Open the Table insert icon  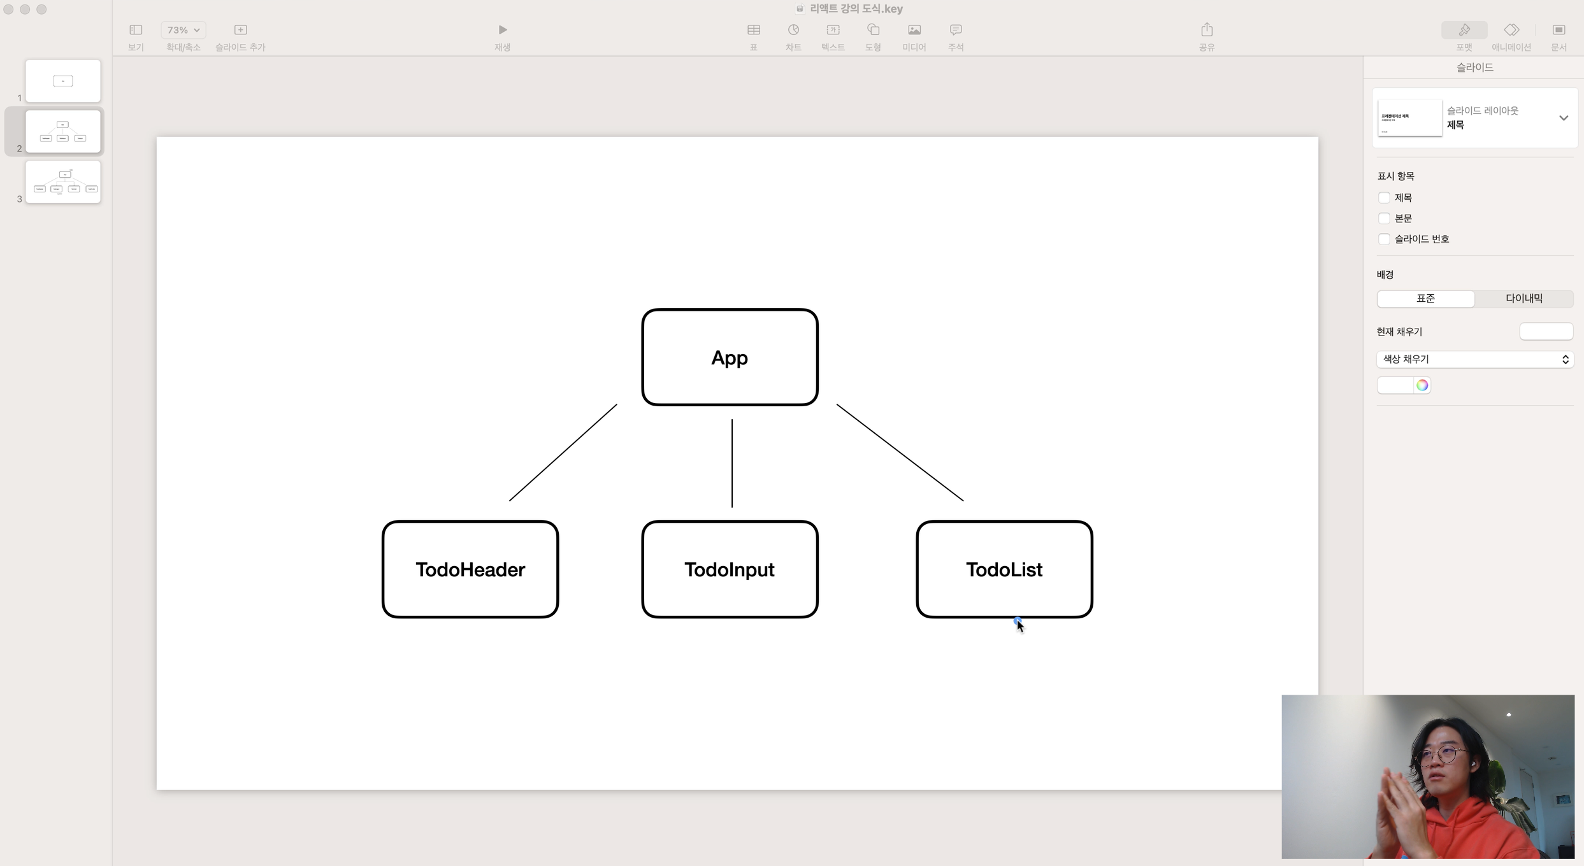point(753,30)
